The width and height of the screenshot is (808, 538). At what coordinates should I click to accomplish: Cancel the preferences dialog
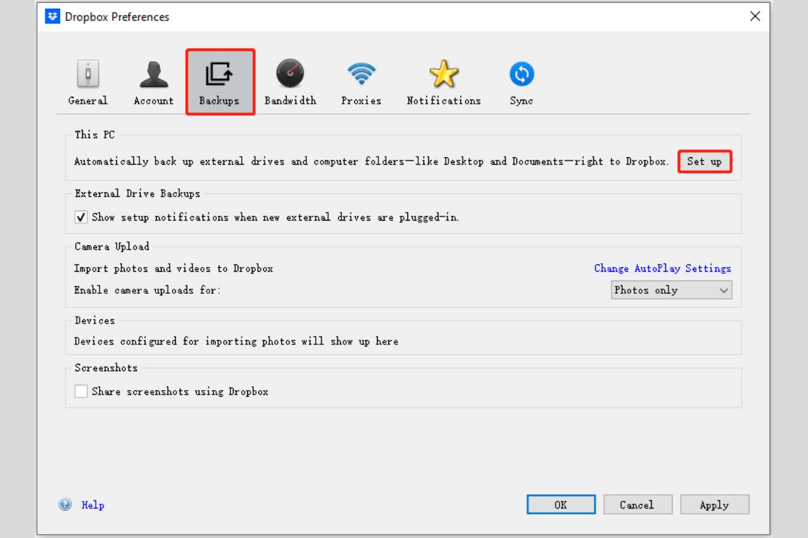click(x=637, y=505)
